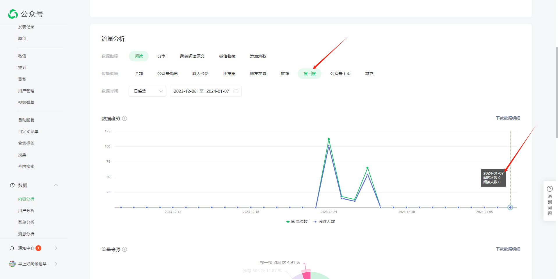The image size is (558, 279).
Task: Open 自动回复 in the sidebar
Action: coord(26,120)
